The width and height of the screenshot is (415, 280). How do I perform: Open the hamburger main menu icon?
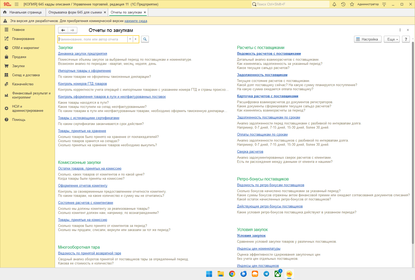pyautogui.click(x=17, y=4)
